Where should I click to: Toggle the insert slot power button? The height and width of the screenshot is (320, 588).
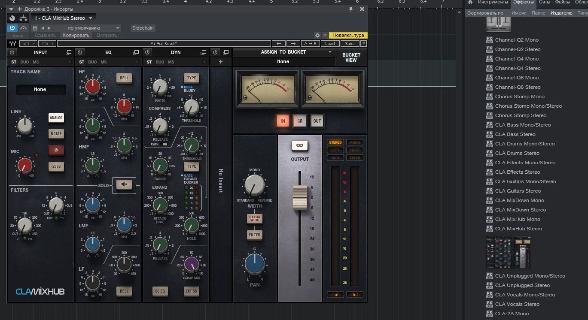tap(216, 52)
